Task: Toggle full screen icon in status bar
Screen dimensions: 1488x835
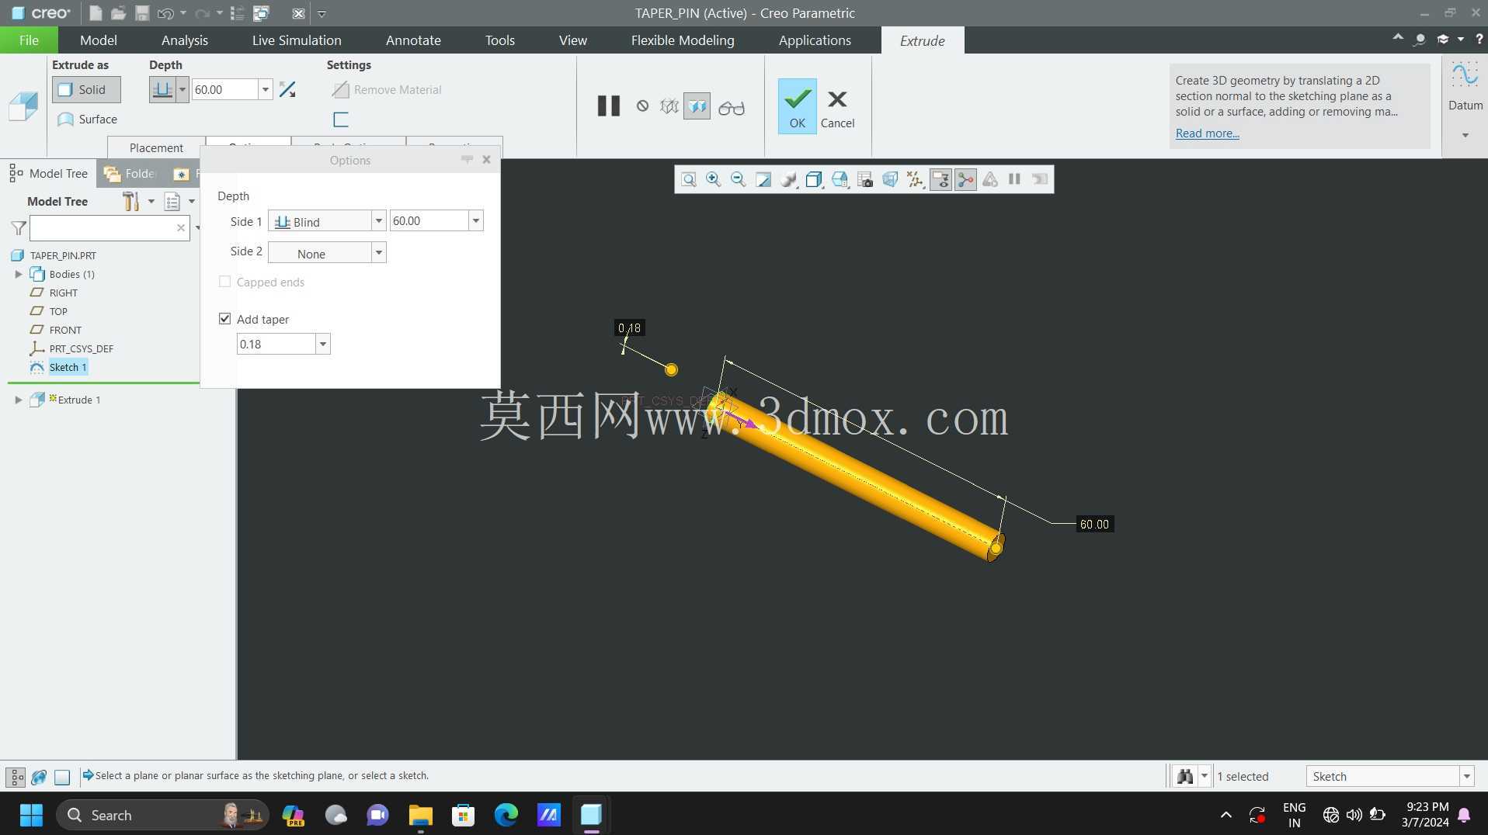Action: [62, 777]
